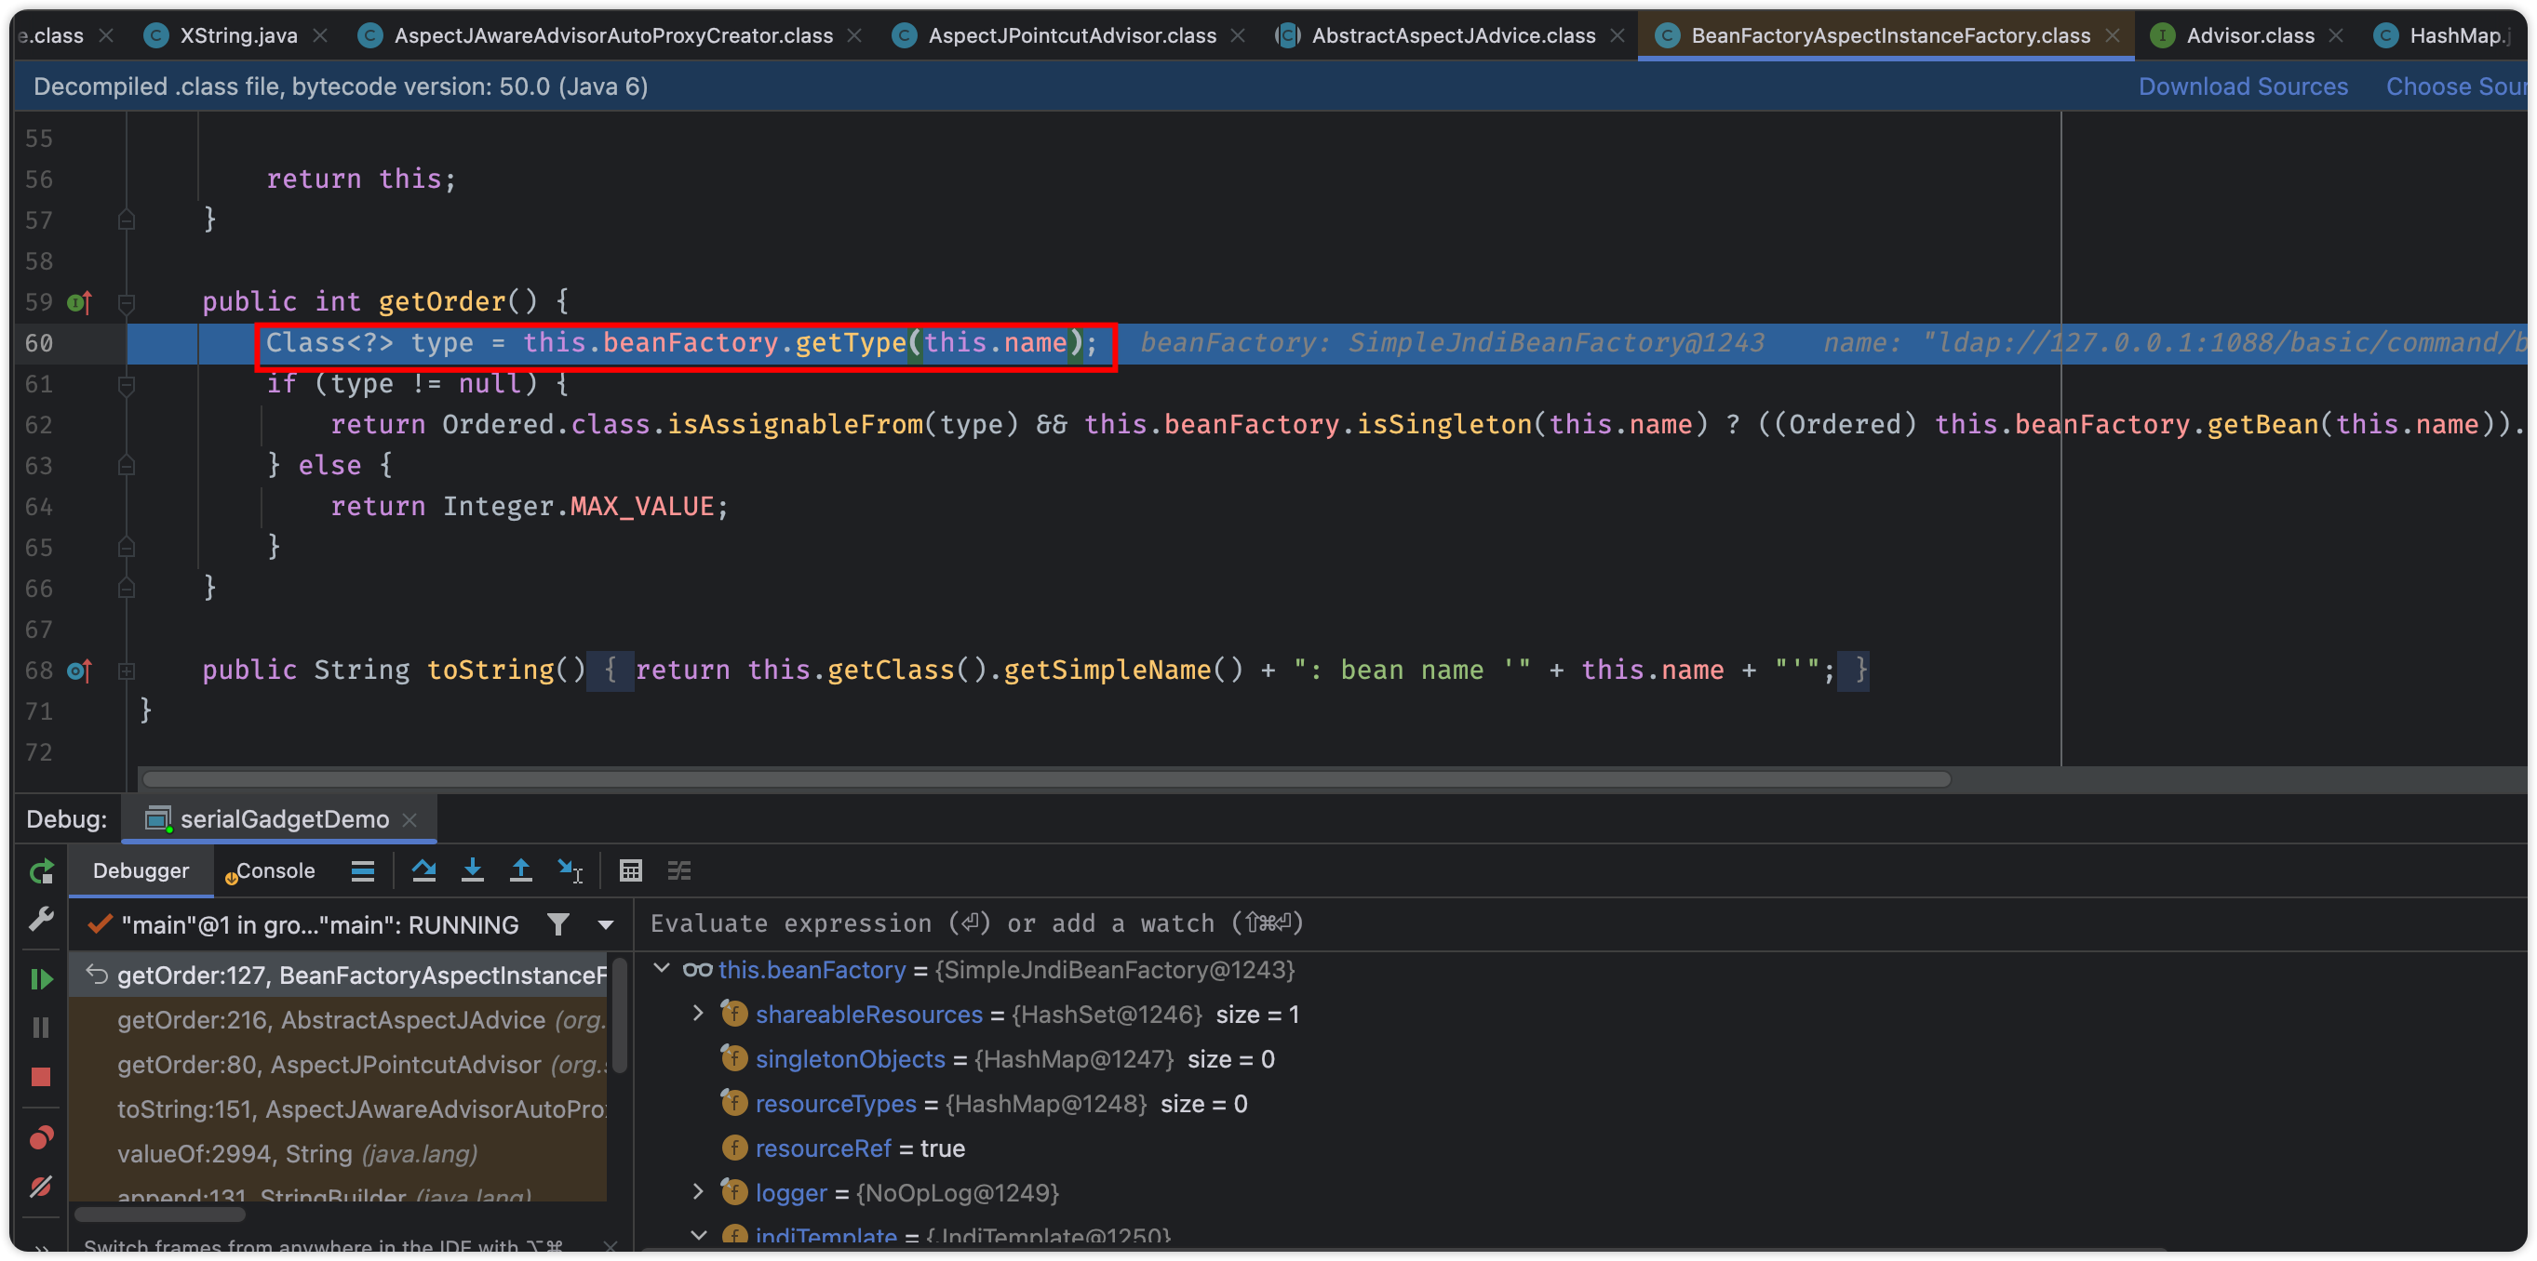
Task: Toggle mute breakpoints
Action: click(x=41, y=1188)
